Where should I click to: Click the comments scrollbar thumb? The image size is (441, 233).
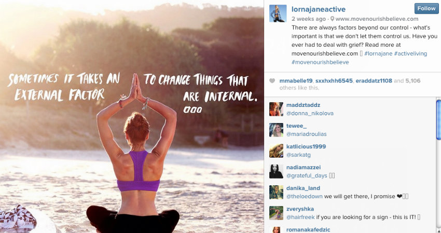438,119
